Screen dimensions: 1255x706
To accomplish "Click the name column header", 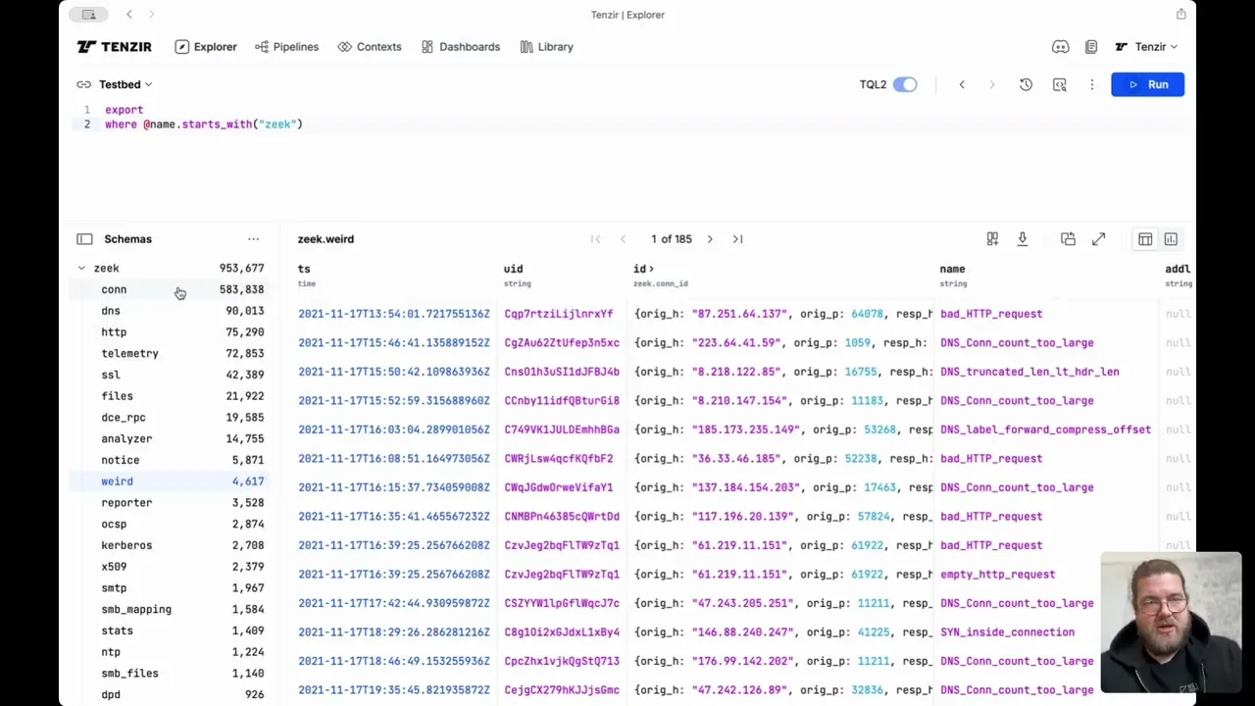I will pos(952,269).
